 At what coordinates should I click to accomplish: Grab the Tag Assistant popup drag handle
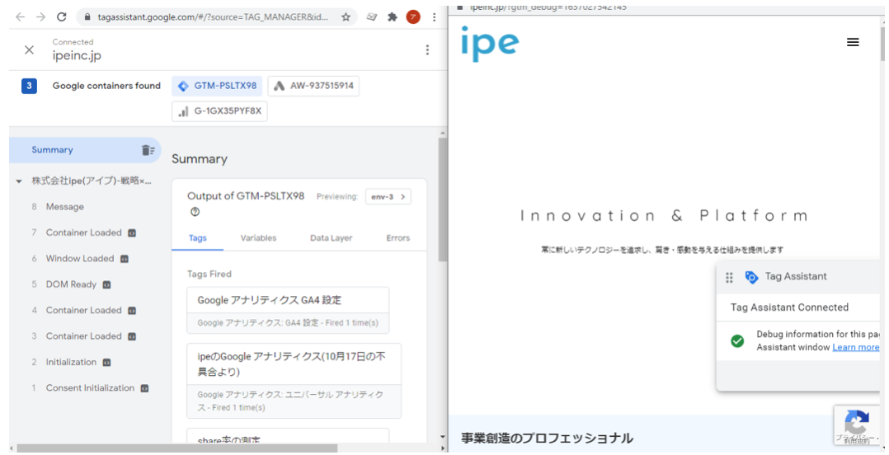[x=729, y=278]
